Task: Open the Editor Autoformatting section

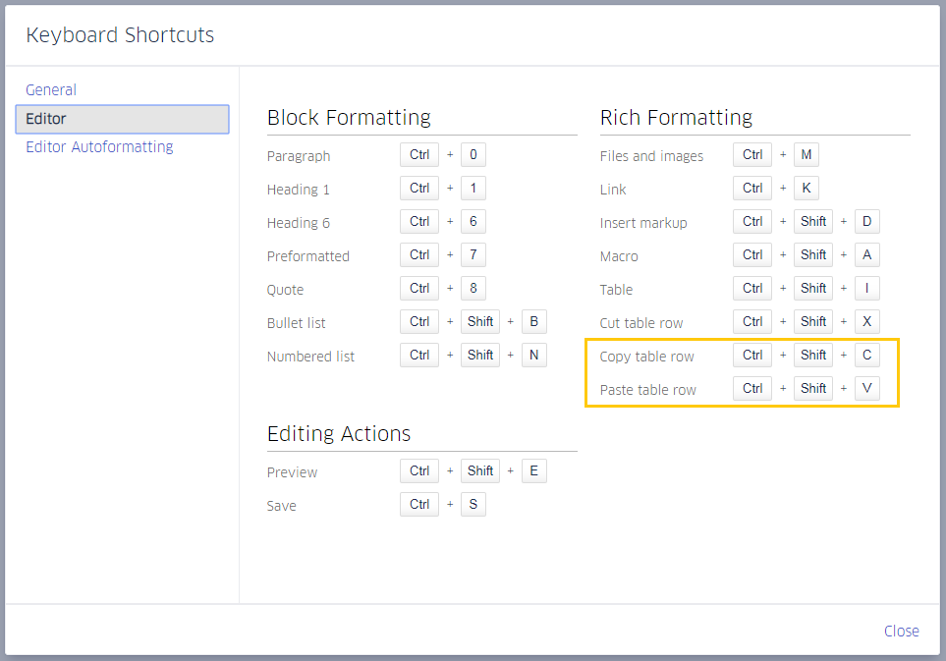Action: pos(98,146)
